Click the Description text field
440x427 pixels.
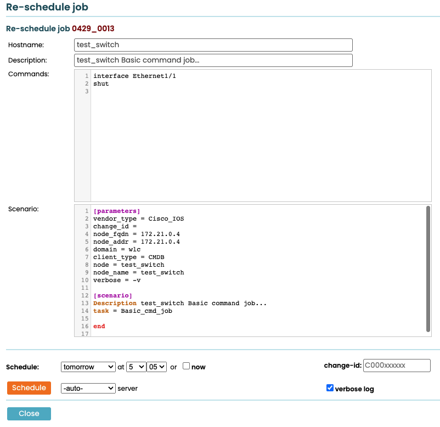[213, 60]
